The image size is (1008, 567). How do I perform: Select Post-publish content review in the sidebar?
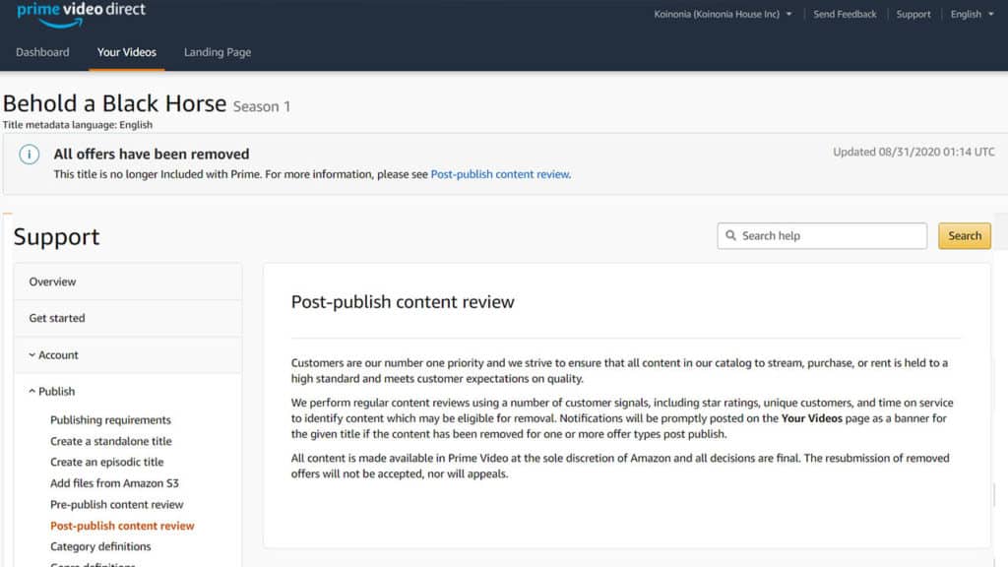pyautogui.click(x=122, y=526)
